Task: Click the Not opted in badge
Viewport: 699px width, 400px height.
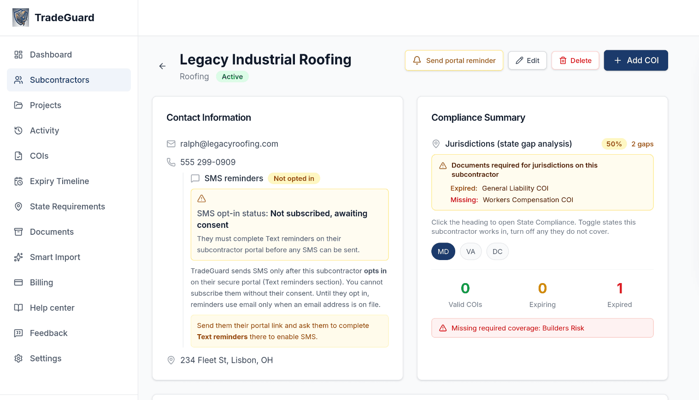Action: pos(294,179)
